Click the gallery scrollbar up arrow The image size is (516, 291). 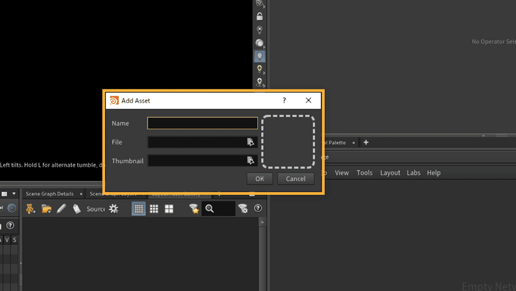click(x=262, y=222)
